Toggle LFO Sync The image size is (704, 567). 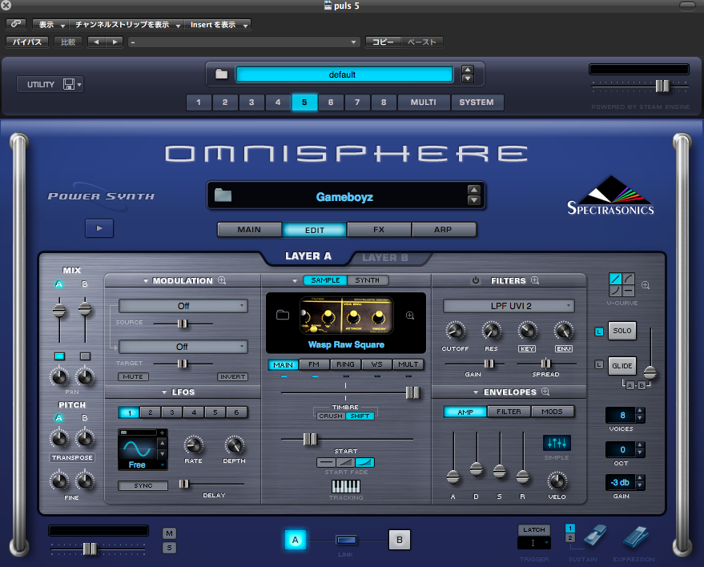143,485
